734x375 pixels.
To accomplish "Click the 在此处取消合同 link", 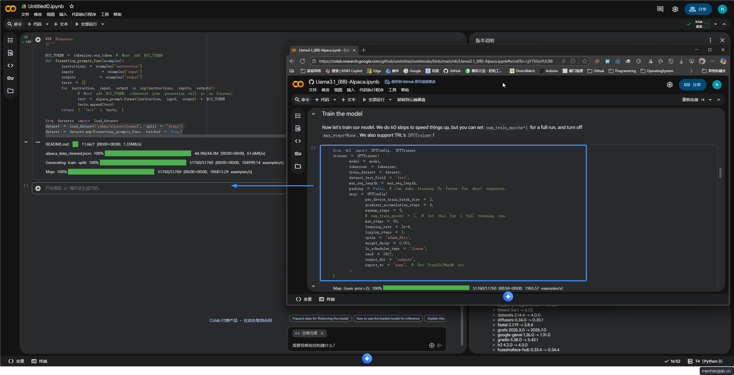I will [x=258, y=320].
